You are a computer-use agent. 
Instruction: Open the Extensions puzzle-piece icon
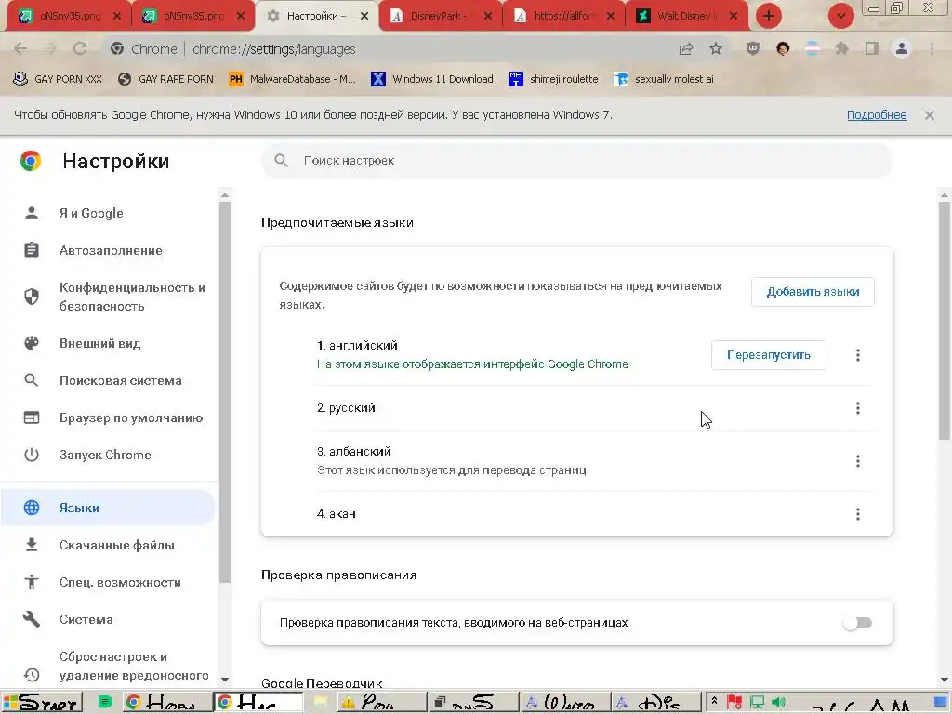[x=841, y=48]
